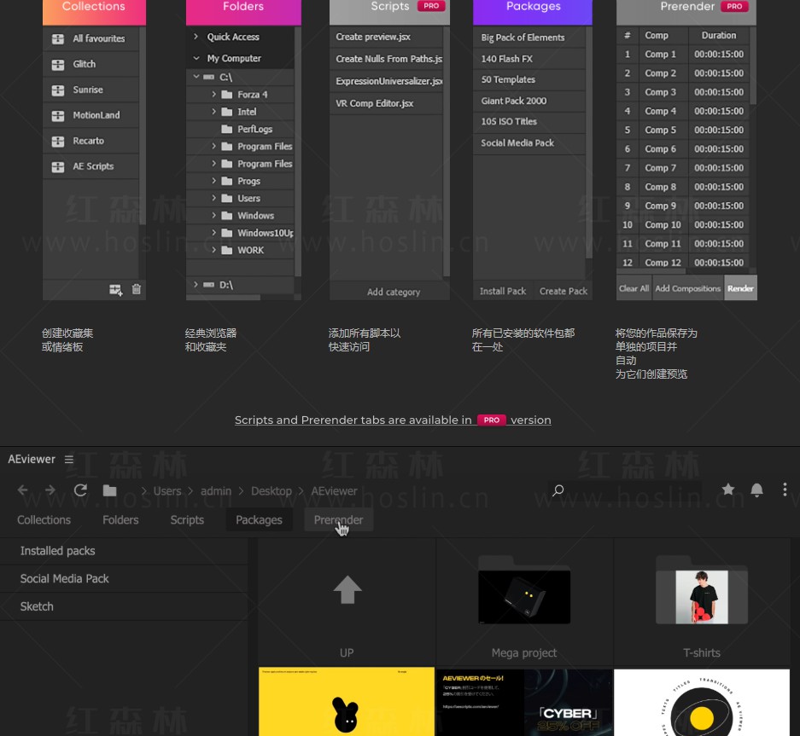800x736 pixels.
Task: Collapse the My Computer tree node
Action: pos(196,58)
